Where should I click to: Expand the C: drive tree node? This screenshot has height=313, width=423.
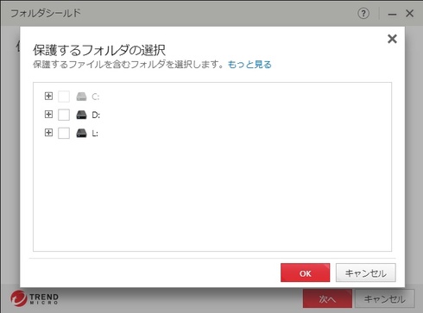pyautogui.click(x=48, y=96)
